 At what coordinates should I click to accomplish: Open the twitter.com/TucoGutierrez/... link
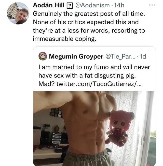pos(99,84)
